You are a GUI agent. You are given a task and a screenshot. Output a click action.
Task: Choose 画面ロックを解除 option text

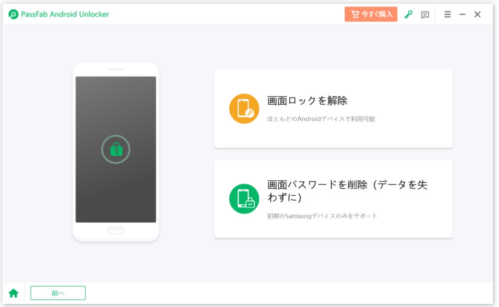[307, 101]
